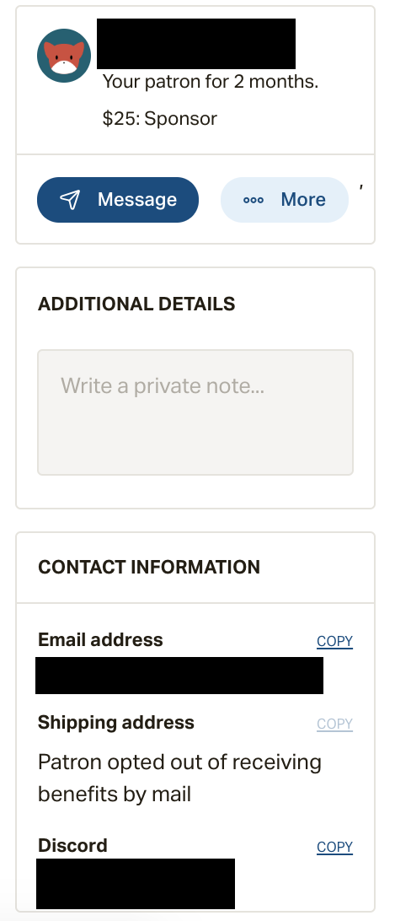
Task: Select the redacted email address value
Action: pyautogui.click(x=179, y=676)
